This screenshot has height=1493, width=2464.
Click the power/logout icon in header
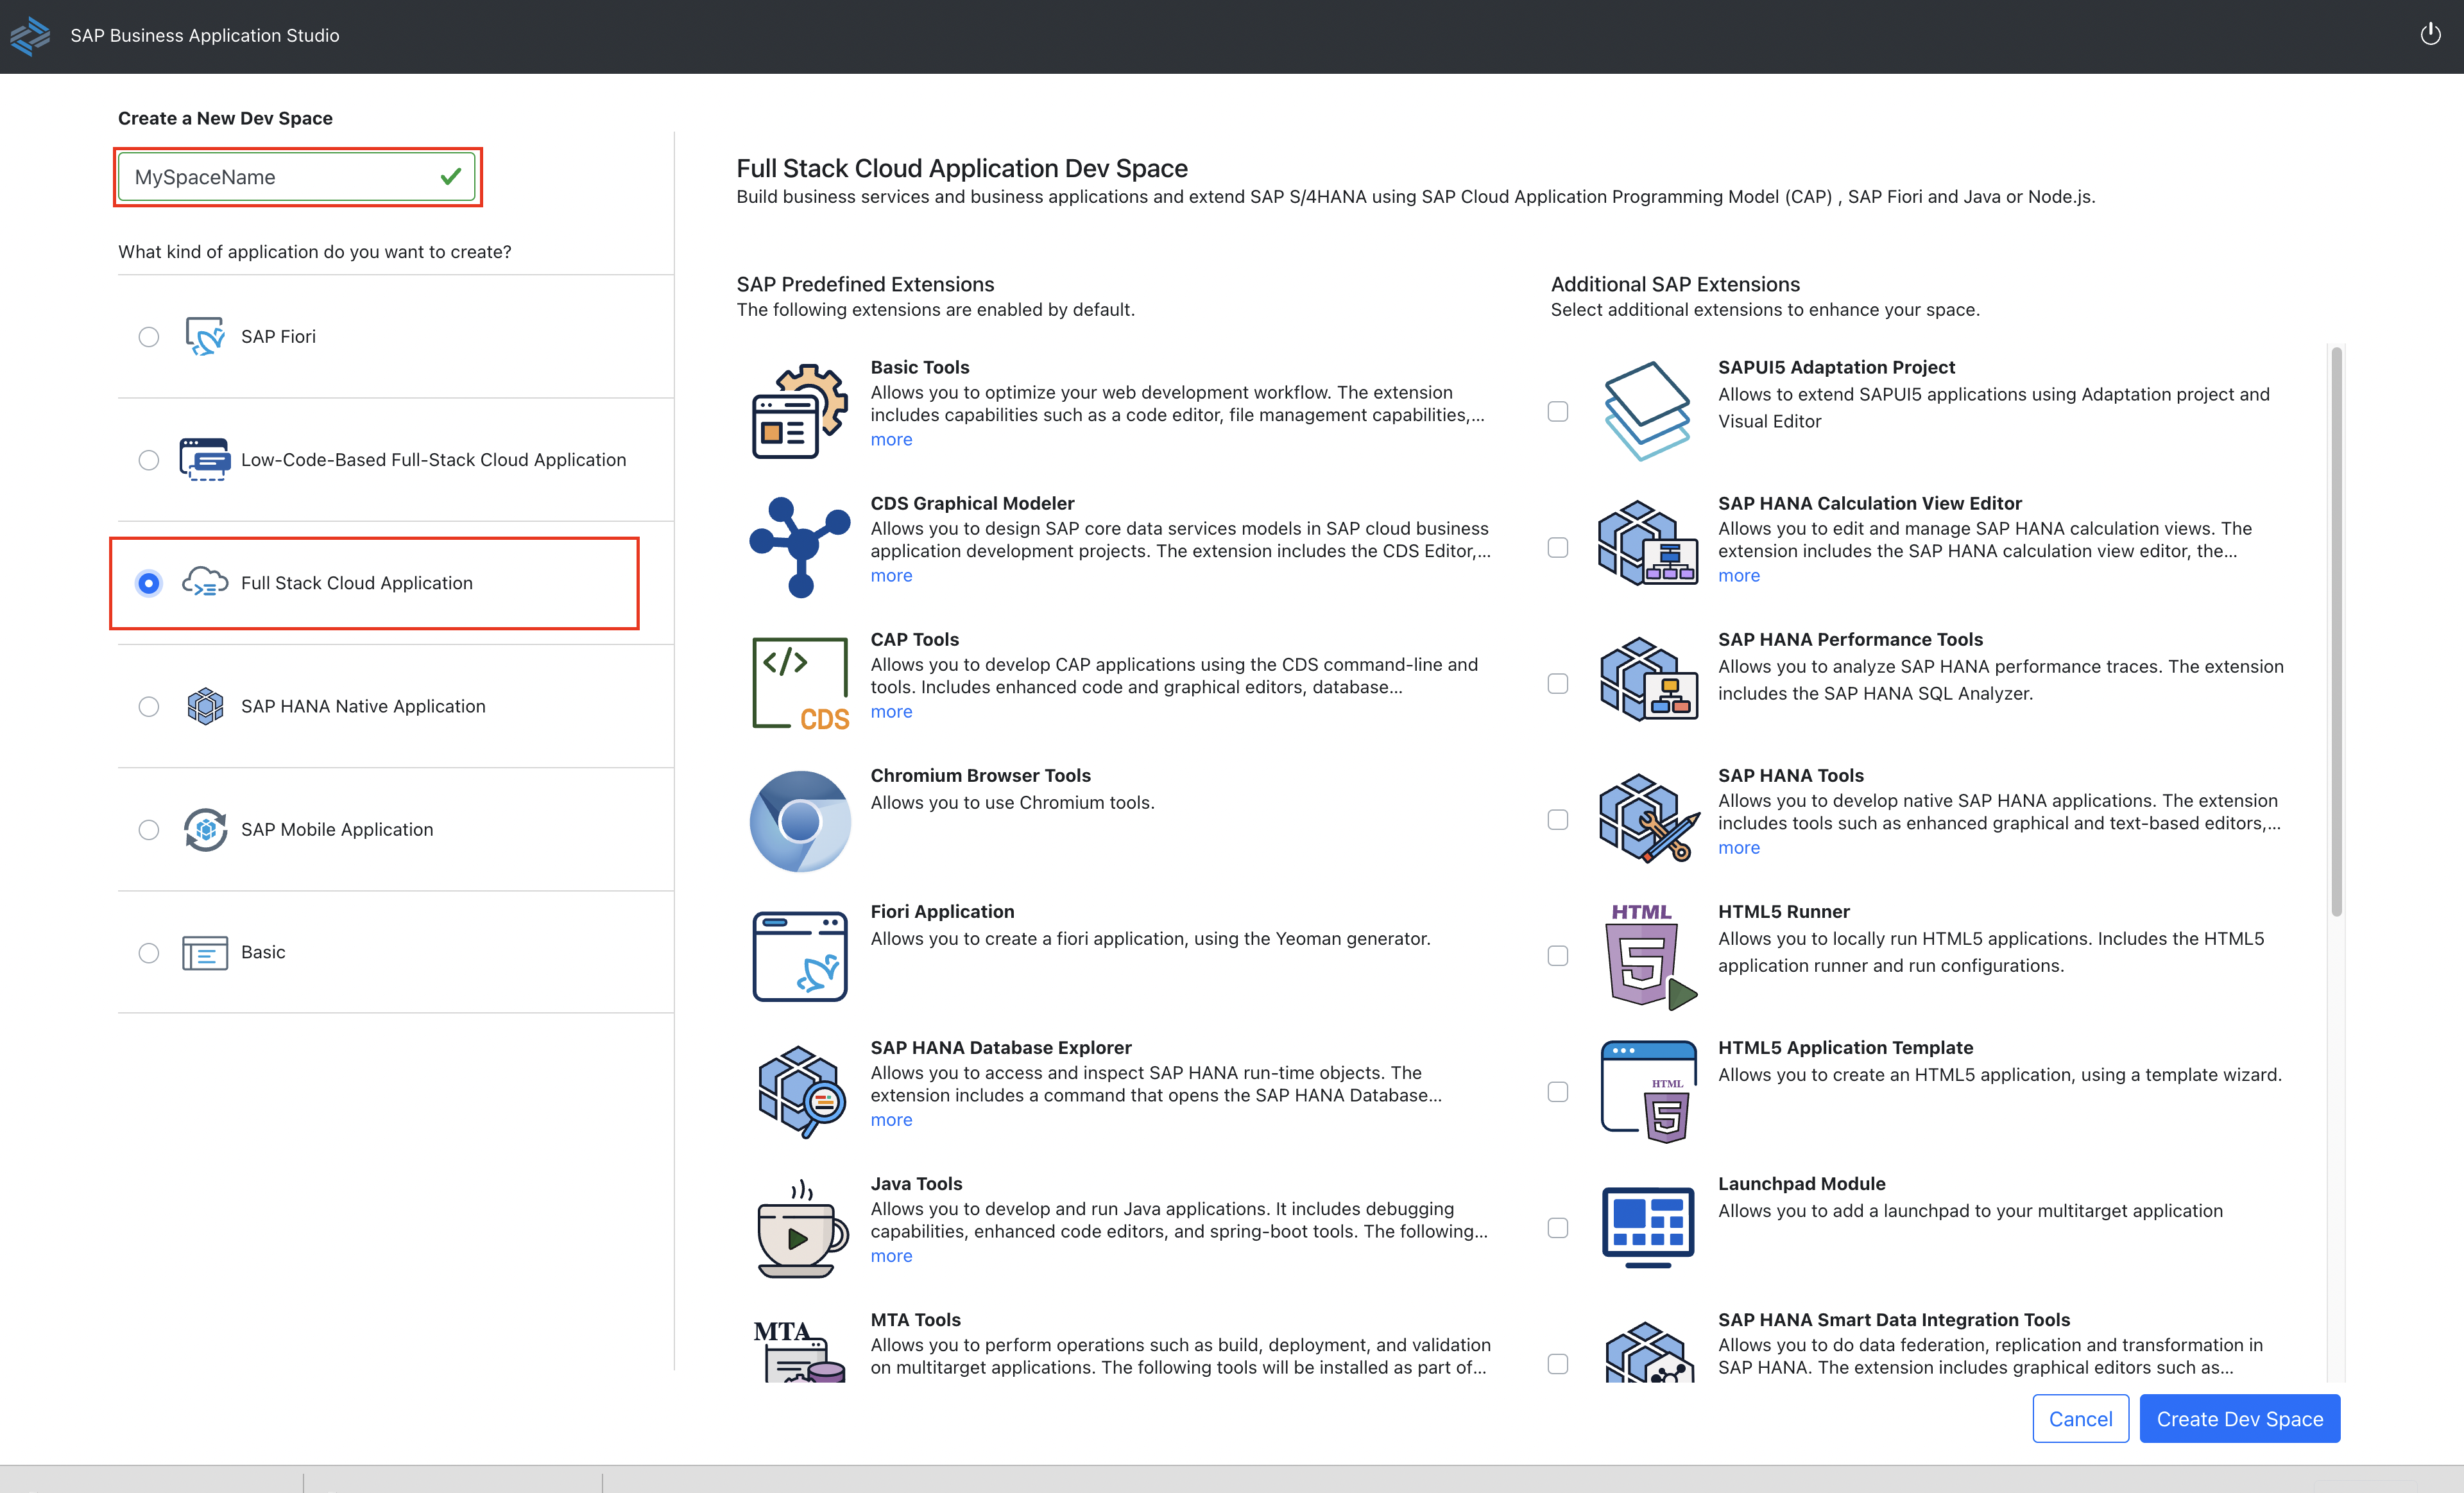(2430, 35)
